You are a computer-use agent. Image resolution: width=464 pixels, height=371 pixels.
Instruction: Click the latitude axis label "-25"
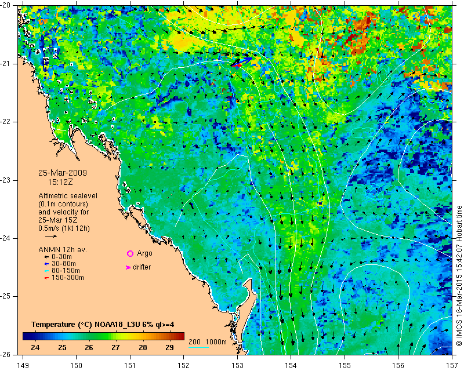pyautogui.click(x=5, y=296)
